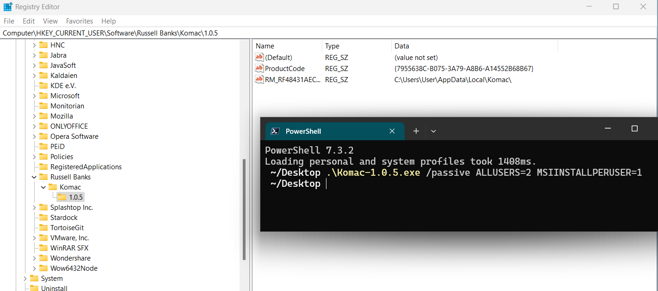The image size is (658, 291).
Task: Click the Name column header
Action: (264, 46)
